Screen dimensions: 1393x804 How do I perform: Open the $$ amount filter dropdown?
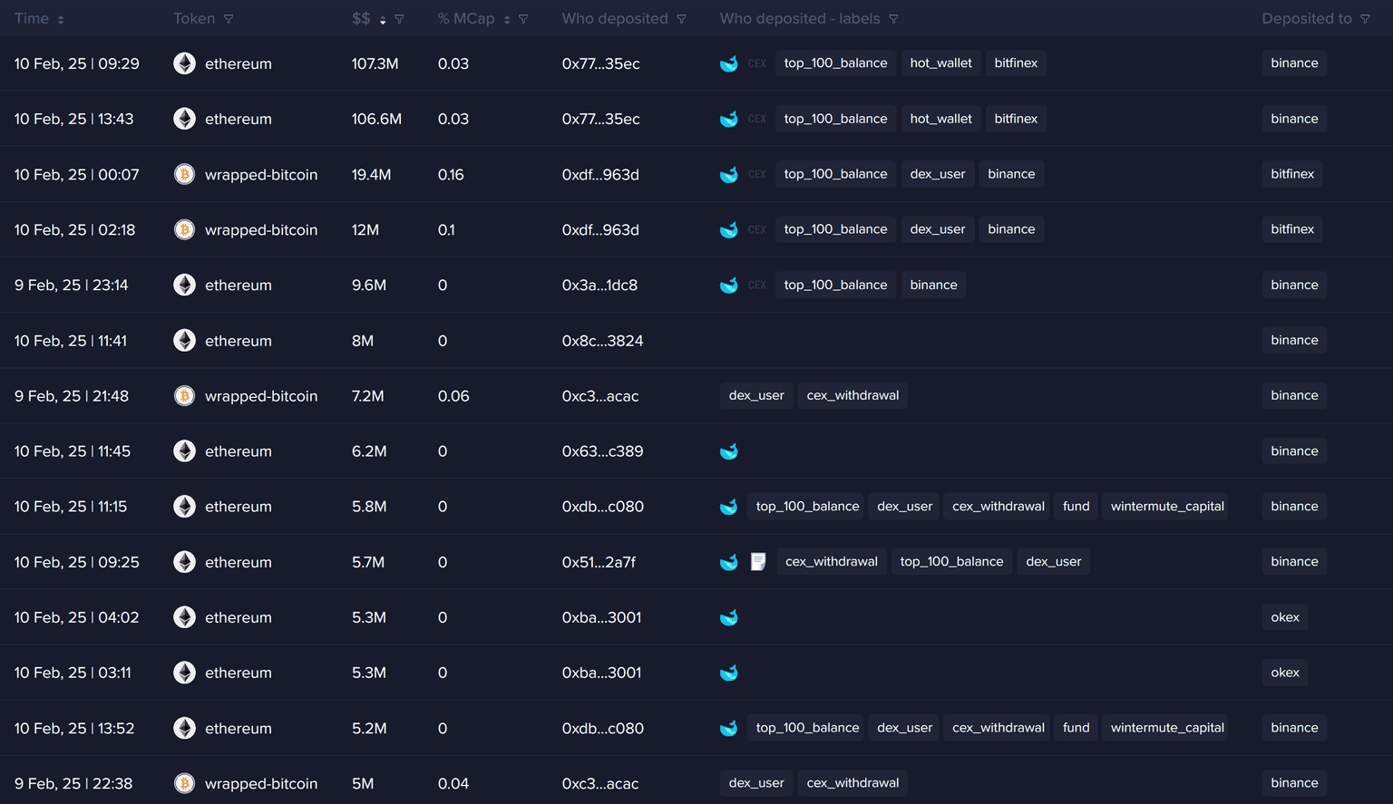point(399,19)
